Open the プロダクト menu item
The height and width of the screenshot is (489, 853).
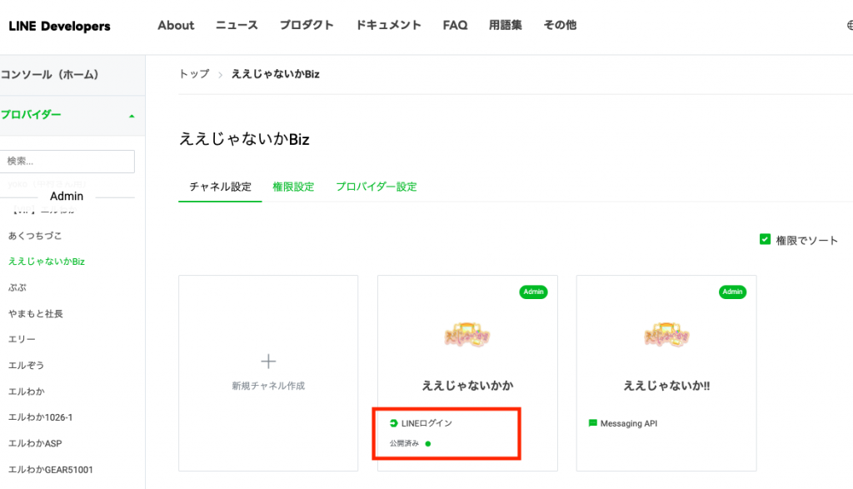point(307,26)
